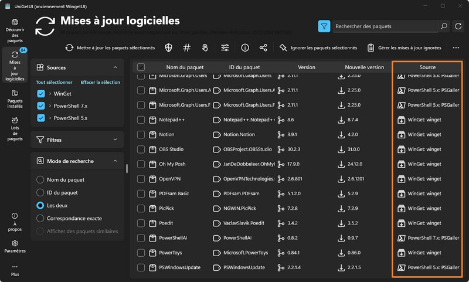Sort by 'Nouvelle version' column header

(x=364, y=67)
